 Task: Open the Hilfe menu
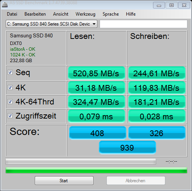point(131,14)
